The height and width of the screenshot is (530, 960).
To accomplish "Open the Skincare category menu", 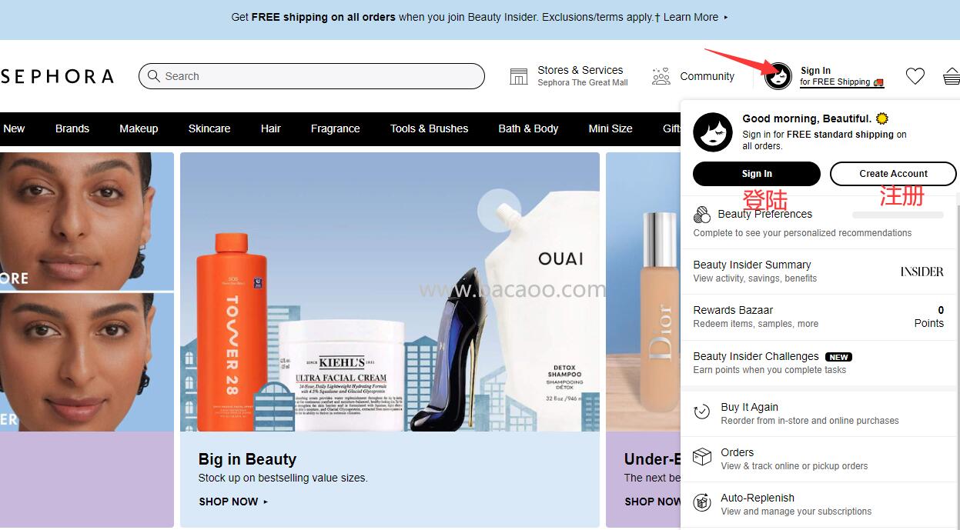I will 209,128.
